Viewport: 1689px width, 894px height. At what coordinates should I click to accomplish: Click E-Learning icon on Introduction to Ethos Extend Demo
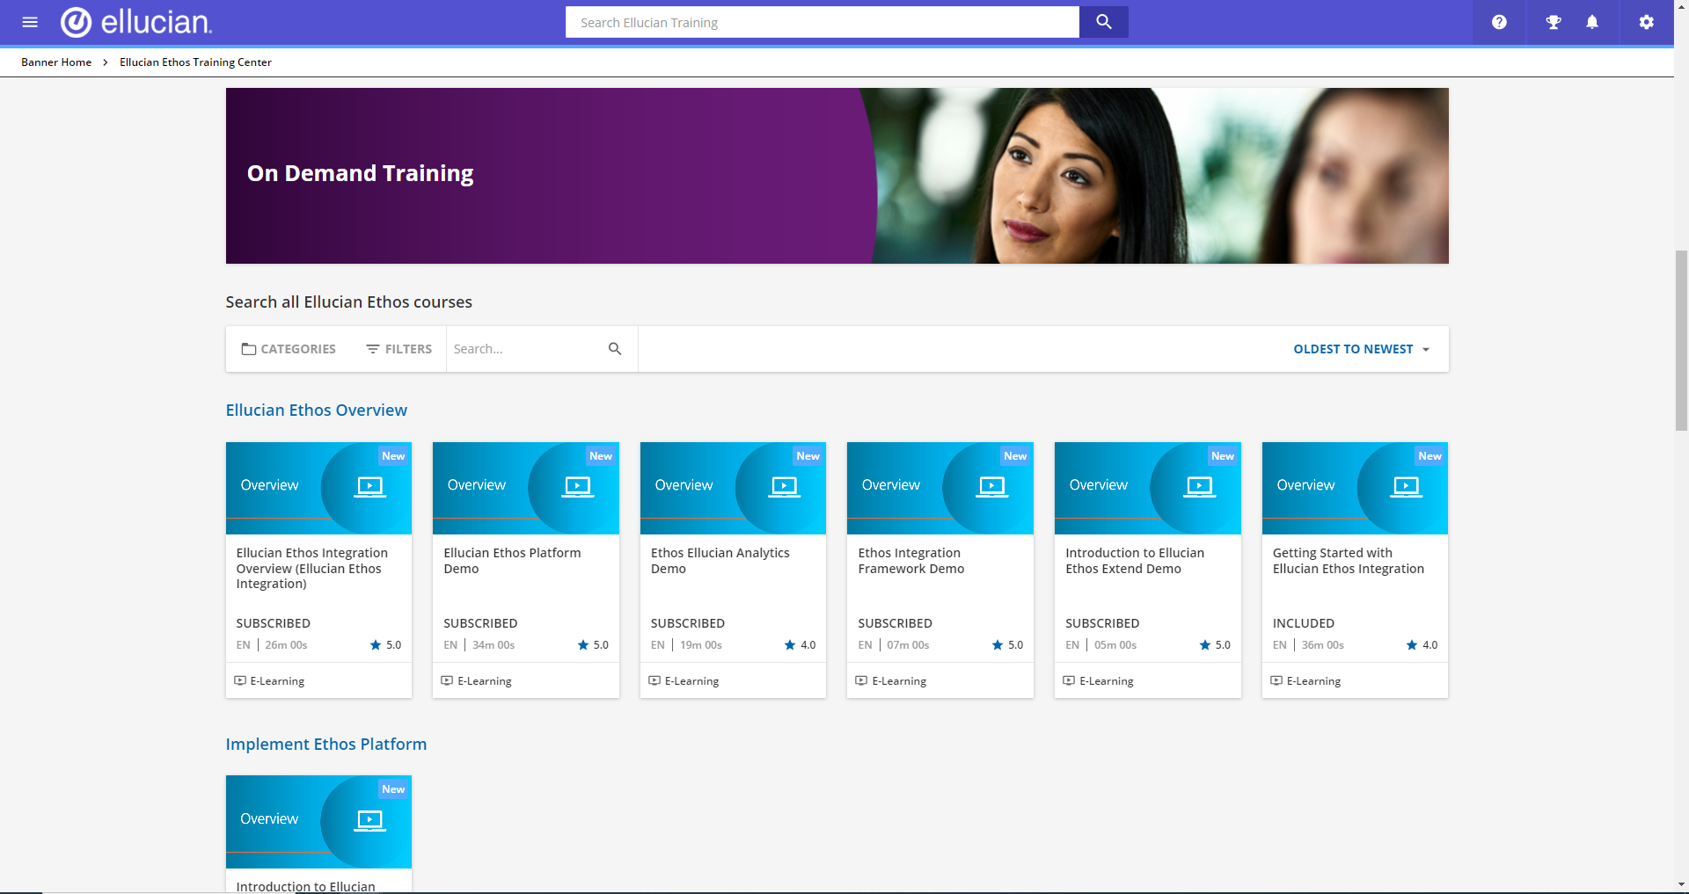[x=1069, y=680]
